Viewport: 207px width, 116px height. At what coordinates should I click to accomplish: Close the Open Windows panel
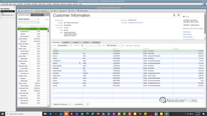[x=14, y=7]
